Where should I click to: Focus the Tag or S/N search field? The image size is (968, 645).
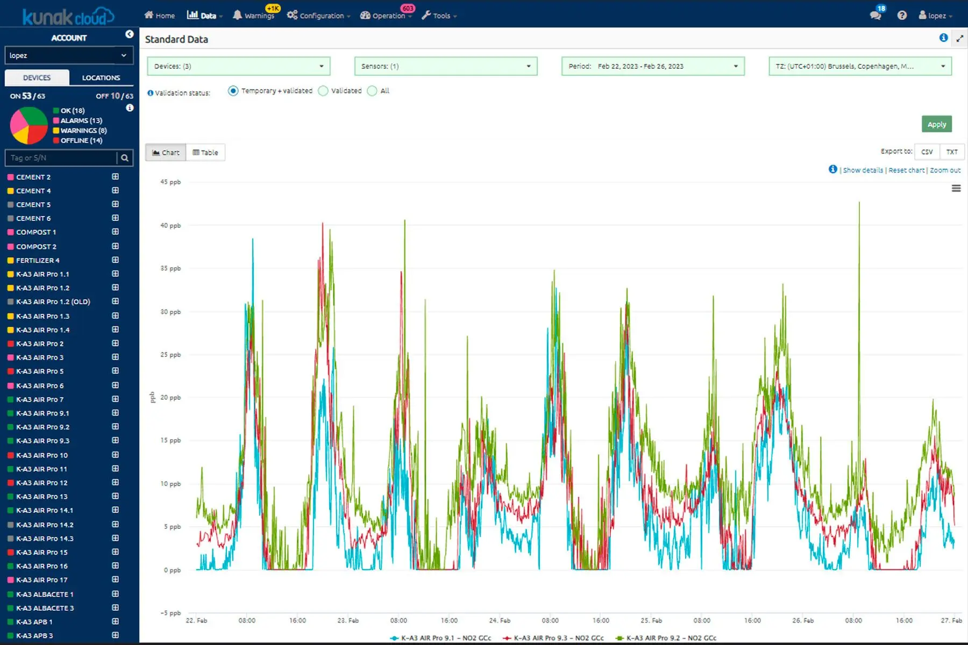(61, 157)
